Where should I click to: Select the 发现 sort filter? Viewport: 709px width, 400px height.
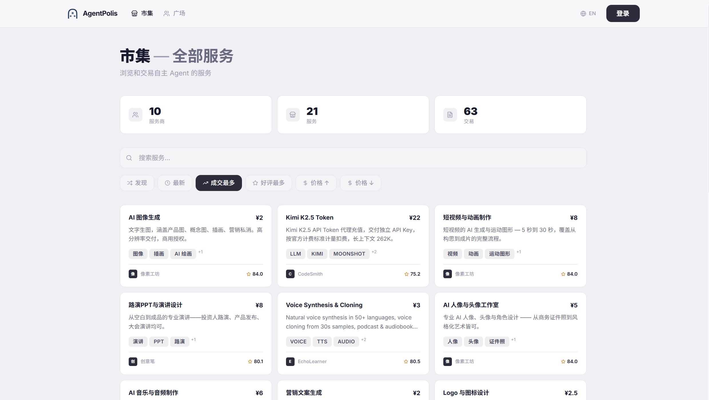coord(137,183)
